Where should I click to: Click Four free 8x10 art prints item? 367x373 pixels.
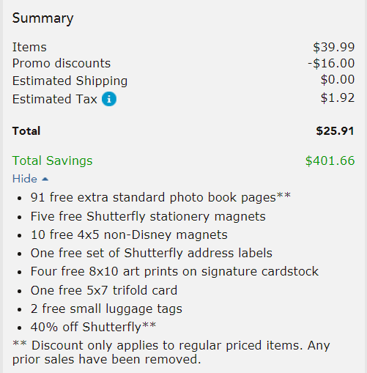click(174, 271)
